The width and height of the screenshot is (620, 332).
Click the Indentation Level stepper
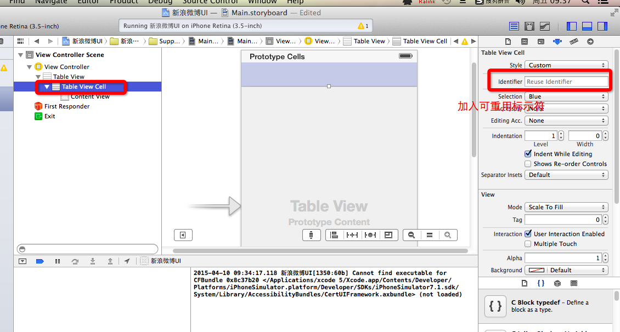coord(561,136)
